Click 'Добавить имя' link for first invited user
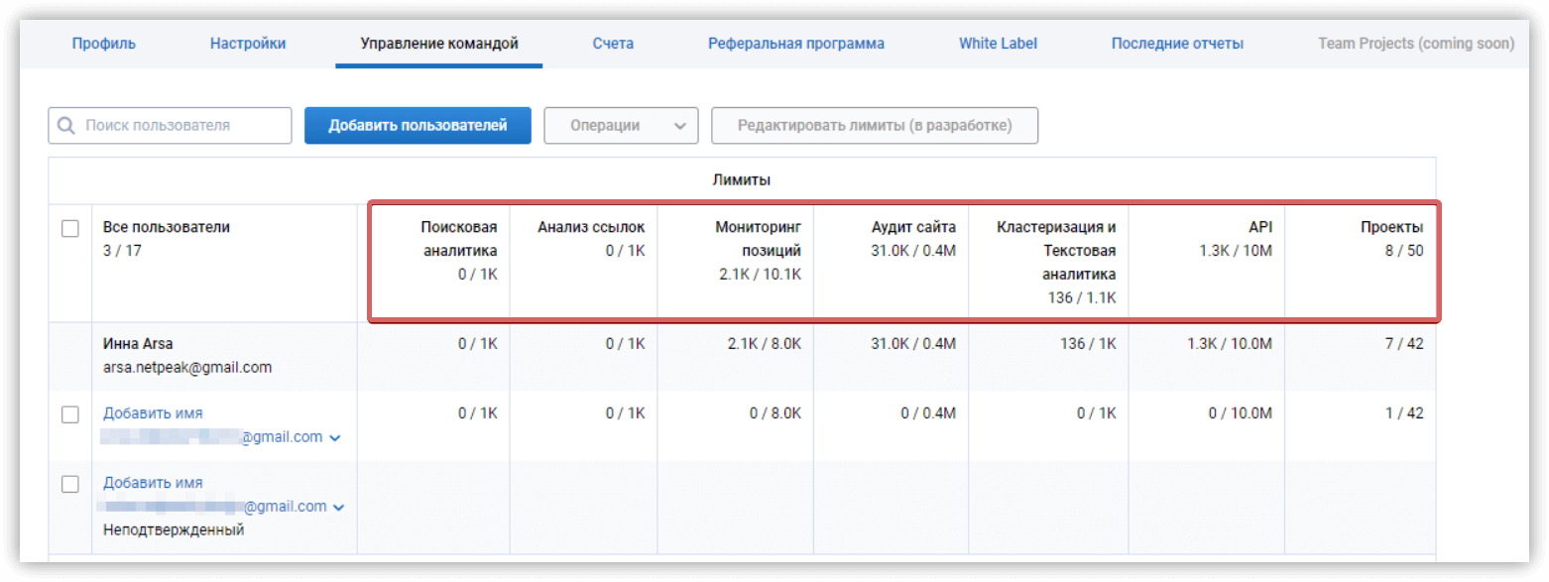 coord(153,413)
